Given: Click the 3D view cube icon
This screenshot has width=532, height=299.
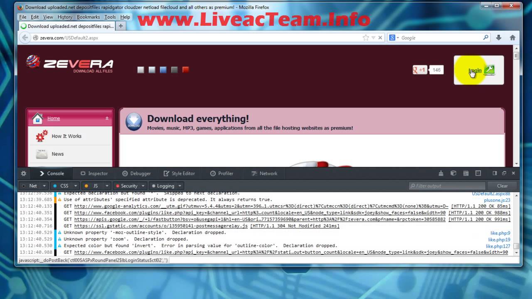Looking at the screenshot, I should point(453,173).
